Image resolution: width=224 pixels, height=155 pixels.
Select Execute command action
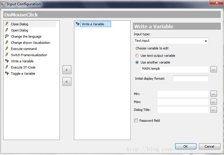(24, 49)
